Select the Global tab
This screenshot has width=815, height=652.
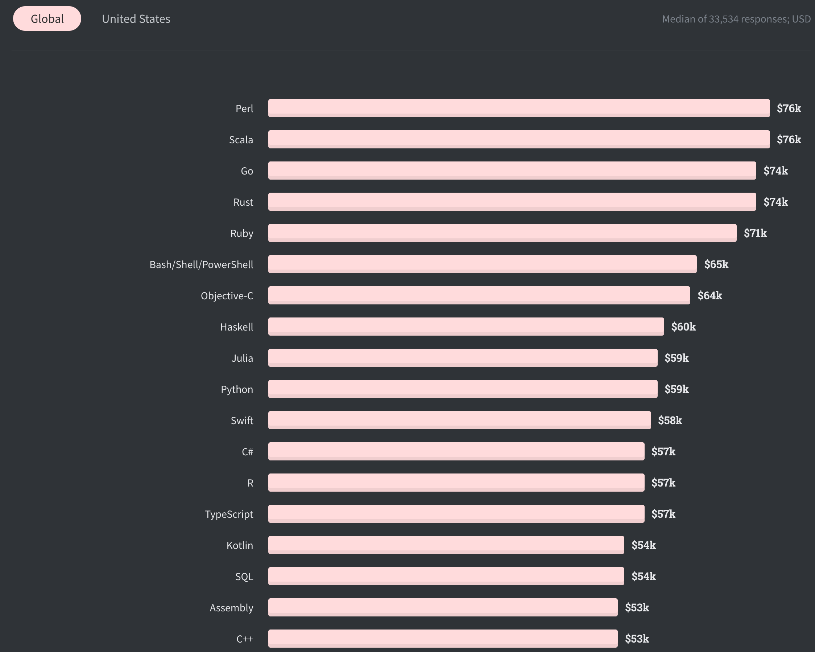click(47, 18)
